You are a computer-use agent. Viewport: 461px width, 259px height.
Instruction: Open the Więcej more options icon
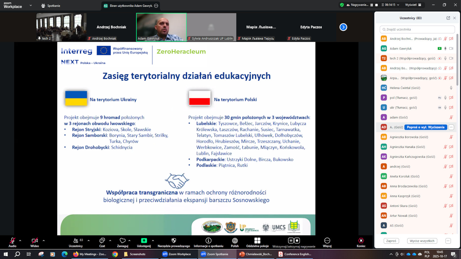(x=327, y=241)
